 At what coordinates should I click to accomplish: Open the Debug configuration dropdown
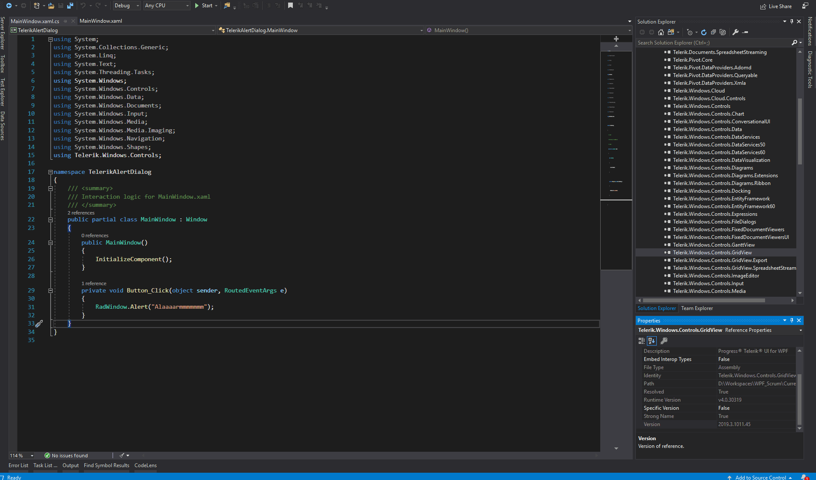tap(127, 6)
